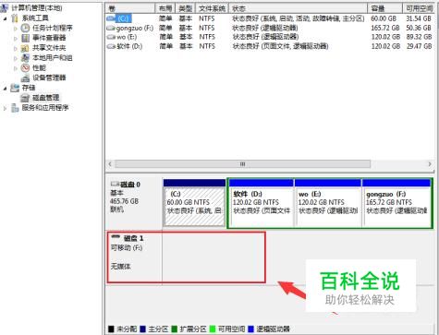Click the 软件 (D:) volume drive icon
This screenshot has width=439, height=335.
pyautogui.click(x=111, y=46)
